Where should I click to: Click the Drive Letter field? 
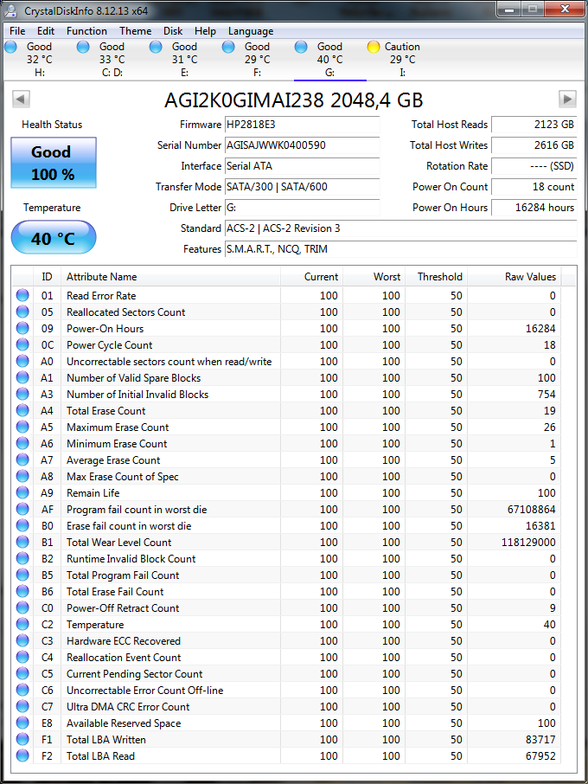point(303,208)
